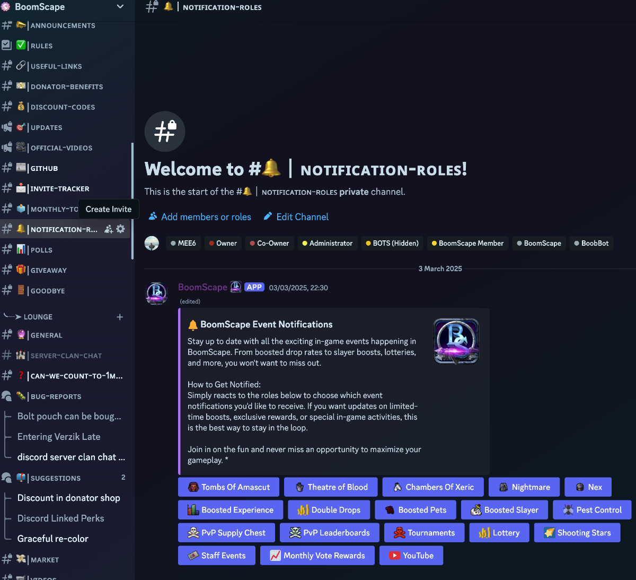Image resolution: width=636 pixels, height=580 pixels.
Task: Open the 'Entering Verzik Late' thread
Action: point(59,437)
